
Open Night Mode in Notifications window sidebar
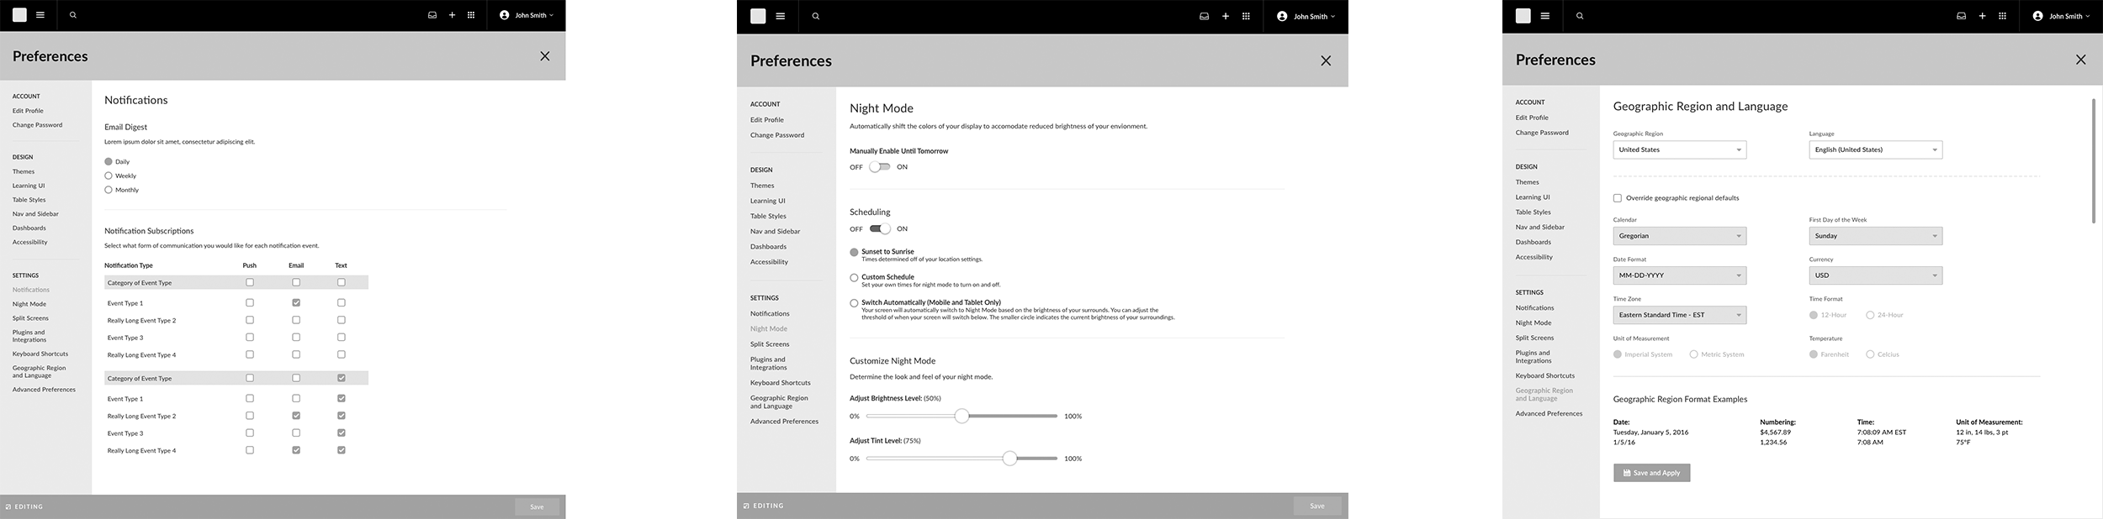(29, 304)
